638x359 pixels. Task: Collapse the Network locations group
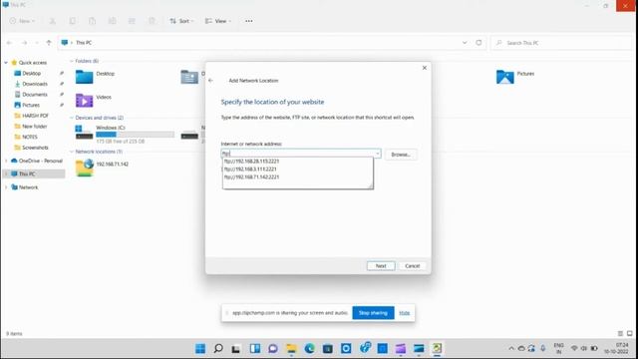(72, 152)
